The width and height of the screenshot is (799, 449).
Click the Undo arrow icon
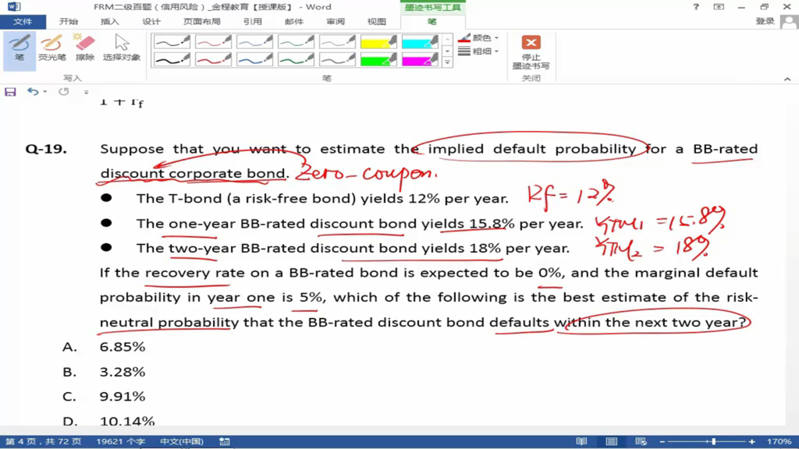click(32, 92)
